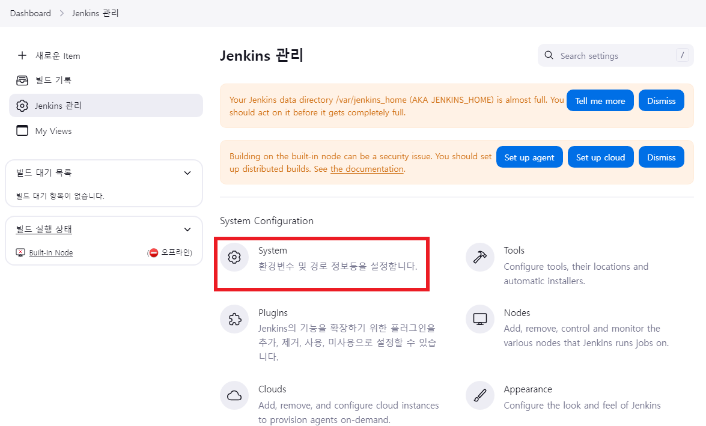706x426 pixels.
Task: Click the Jenkins 관리 page title
Action: coord(261,55)
